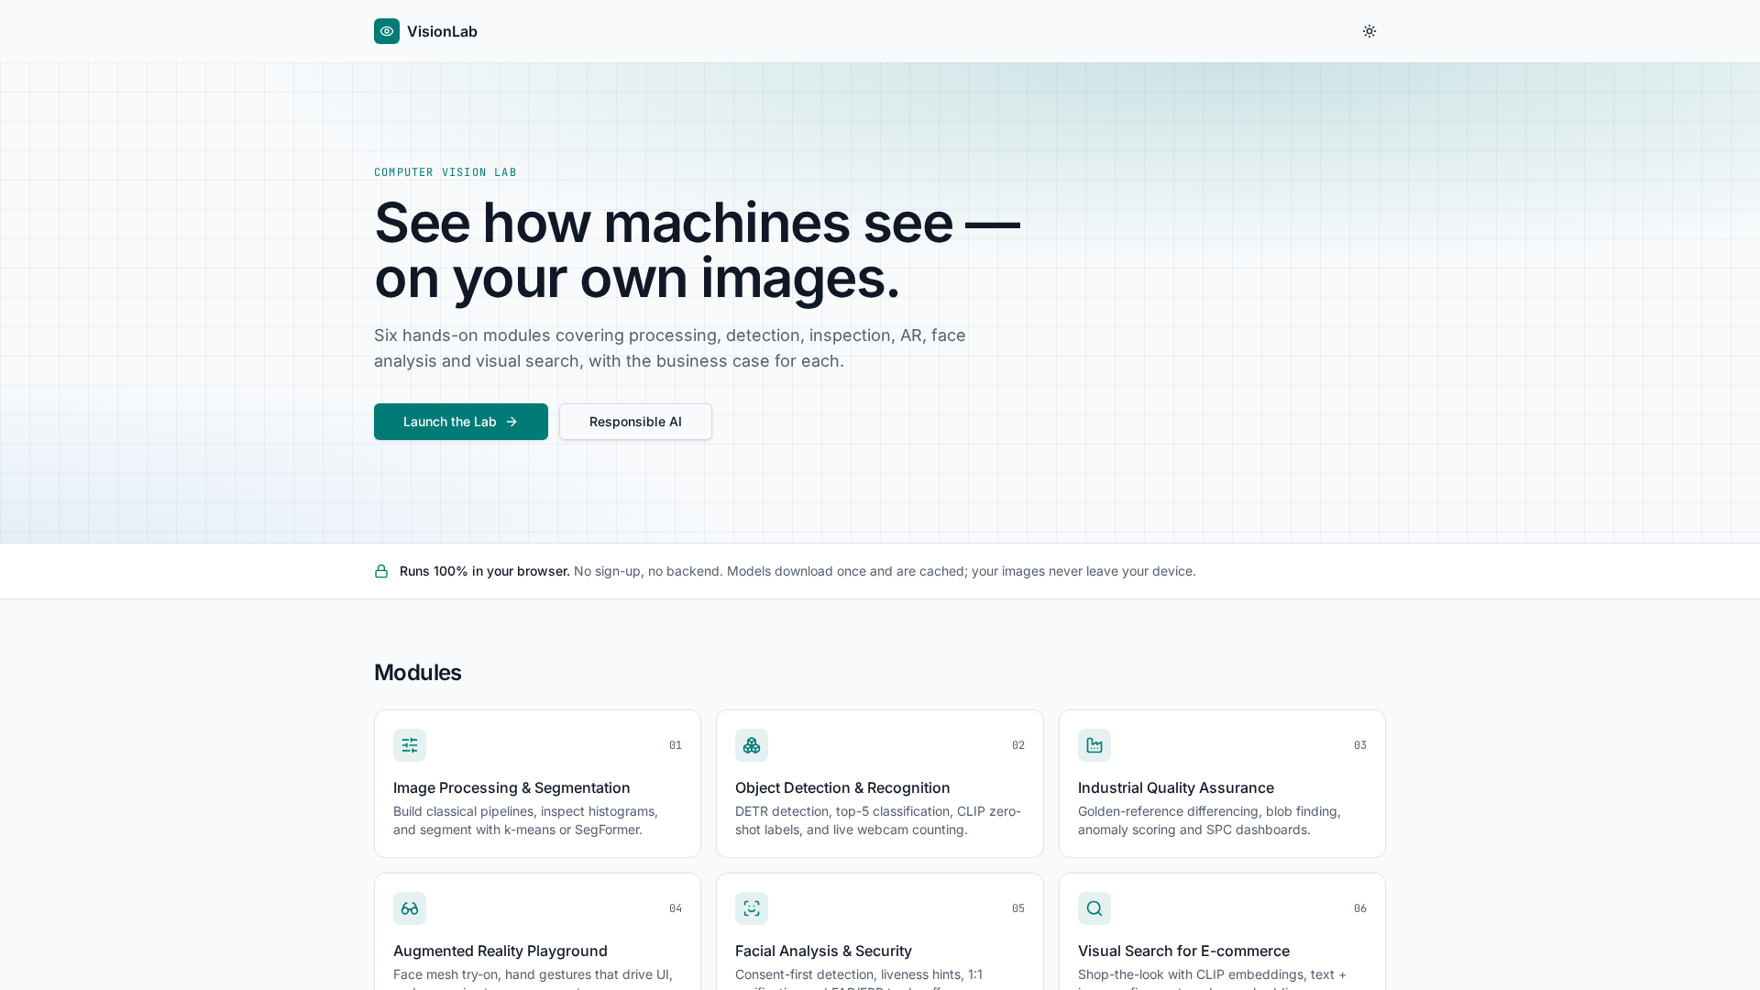Select the Visual Search for E-commerce title
This screenshot has width=1760, height=990.
[1183, 951]
